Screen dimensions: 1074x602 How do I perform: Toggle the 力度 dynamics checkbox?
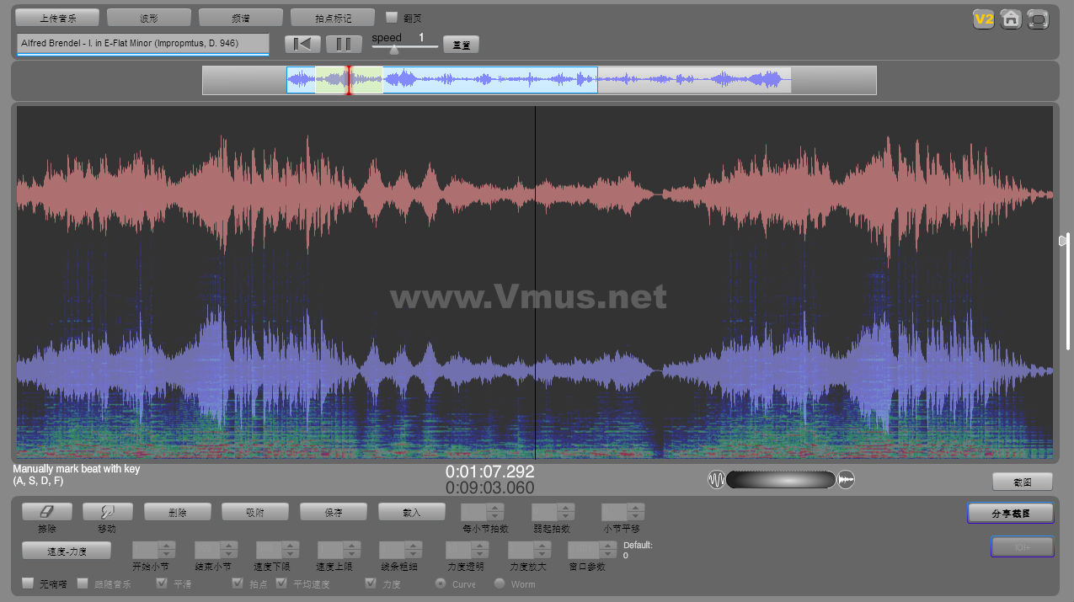[x=371, y=583]
